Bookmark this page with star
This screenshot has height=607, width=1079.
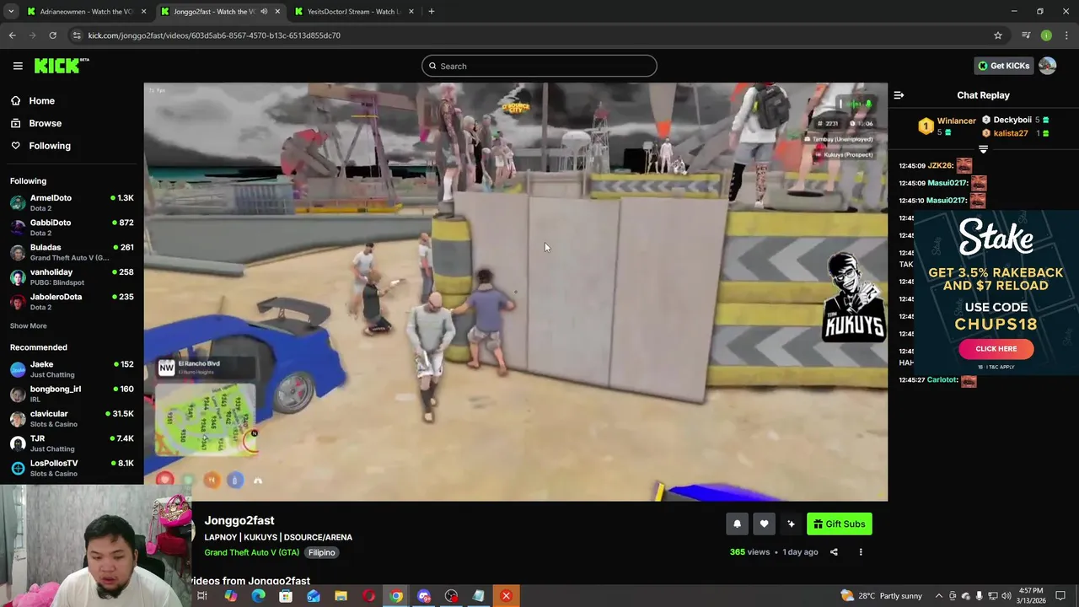997,35
